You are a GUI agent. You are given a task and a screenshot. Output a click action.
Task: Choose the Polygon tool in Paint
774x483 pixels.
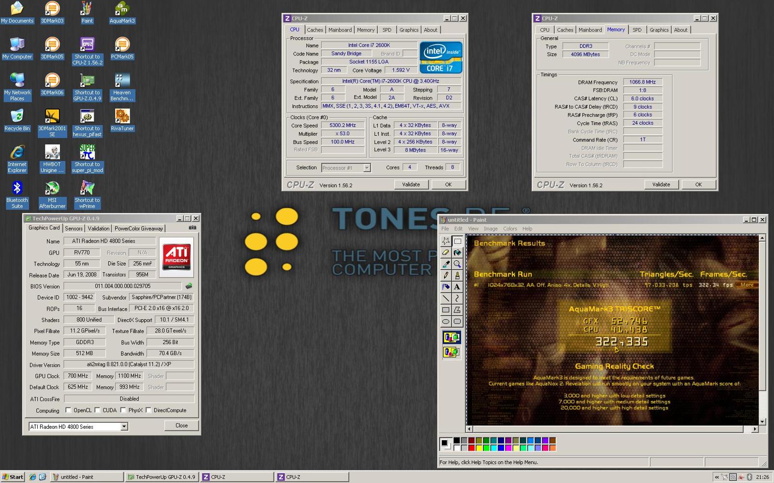[457, 310]
